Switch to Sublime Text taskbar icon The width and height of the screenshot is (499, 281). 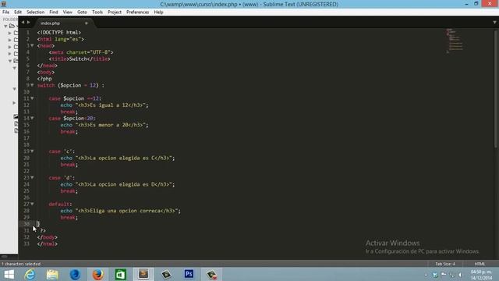tap(143, 274)
